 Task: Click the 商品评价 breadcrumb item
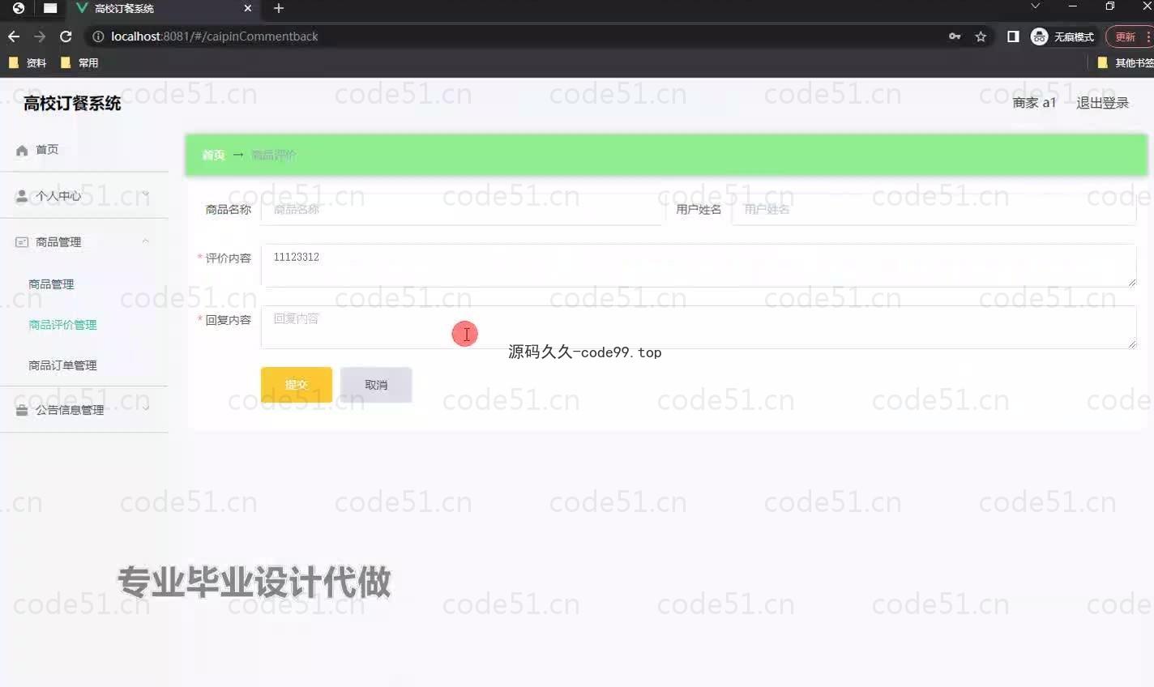tap(273, 155)
